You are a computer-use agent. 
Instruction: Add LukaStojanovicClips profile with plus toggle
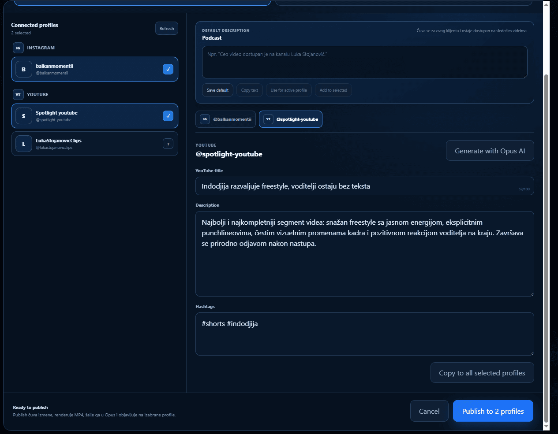[x=168, y=144]
